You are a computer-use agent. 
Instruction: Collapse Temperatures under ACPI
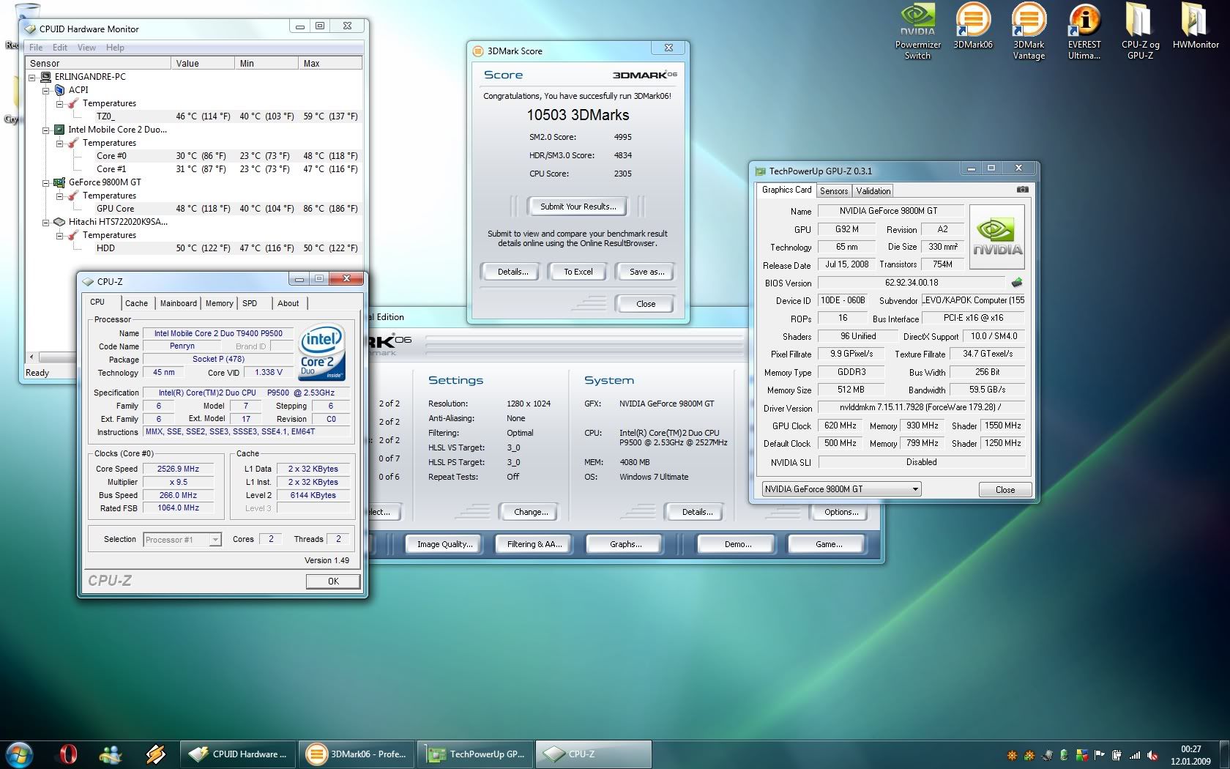pyautogui.click(x=59, y=103)
